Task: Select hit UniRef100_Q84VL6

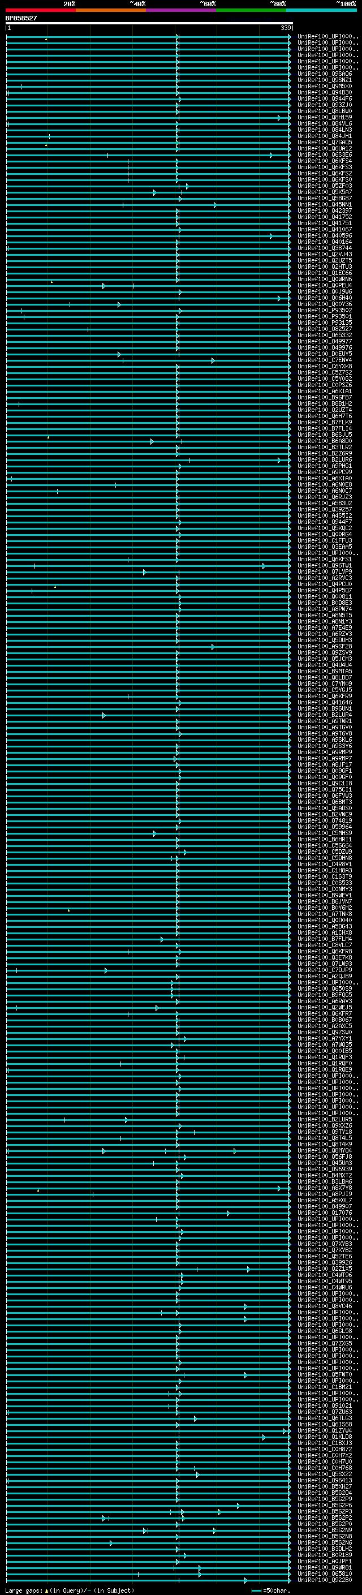Action: point(324,123)
